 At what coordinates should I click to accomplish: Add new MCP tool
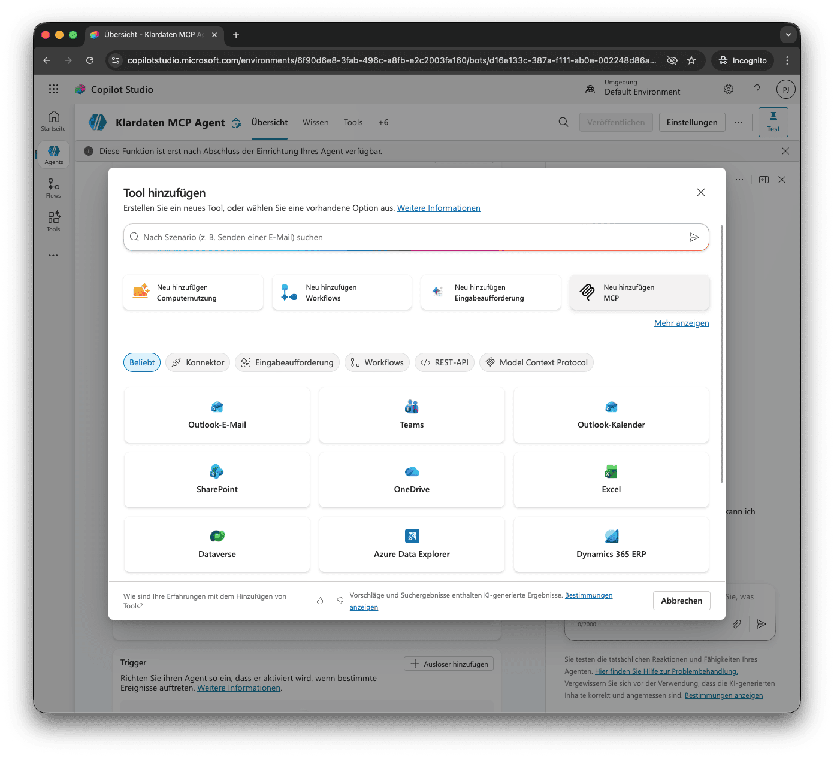click(639, 292)
